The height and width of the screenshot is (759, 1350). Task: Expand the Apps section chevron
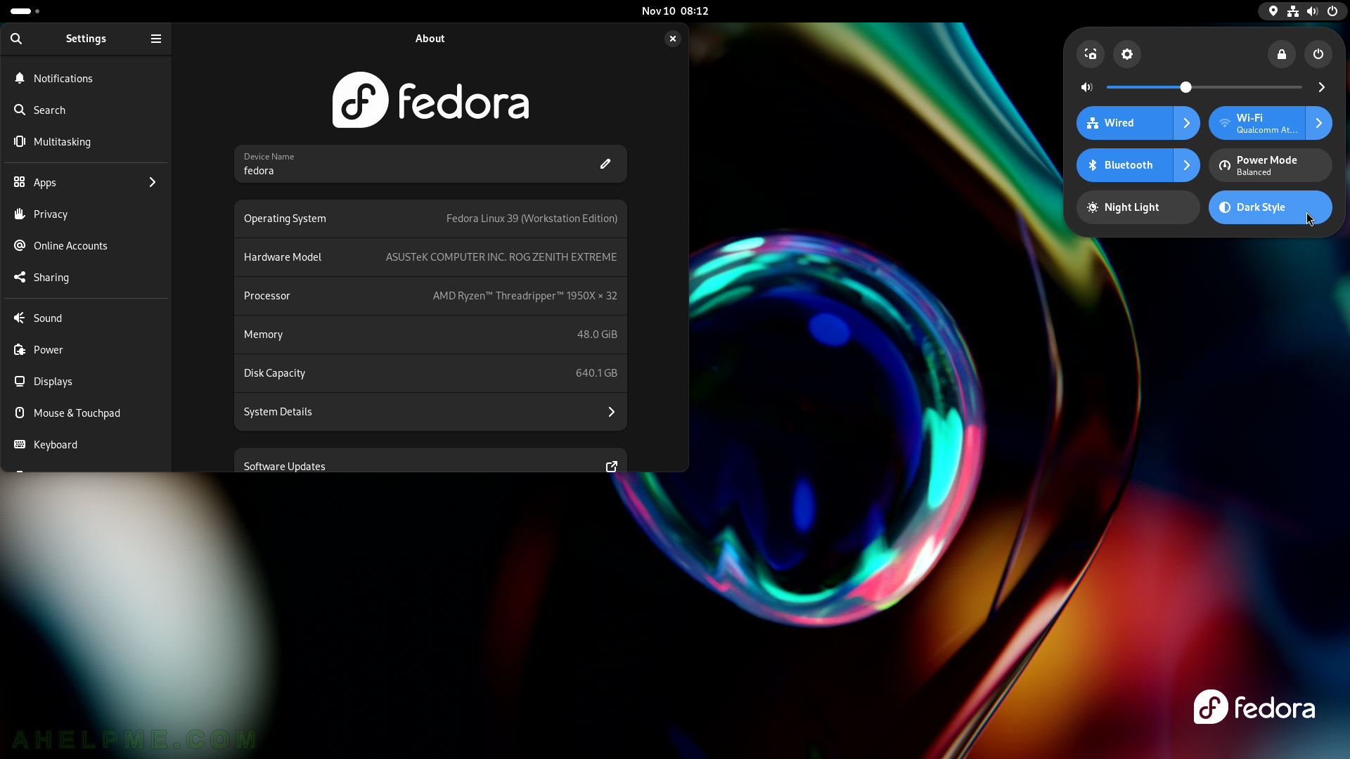[153, 183]
